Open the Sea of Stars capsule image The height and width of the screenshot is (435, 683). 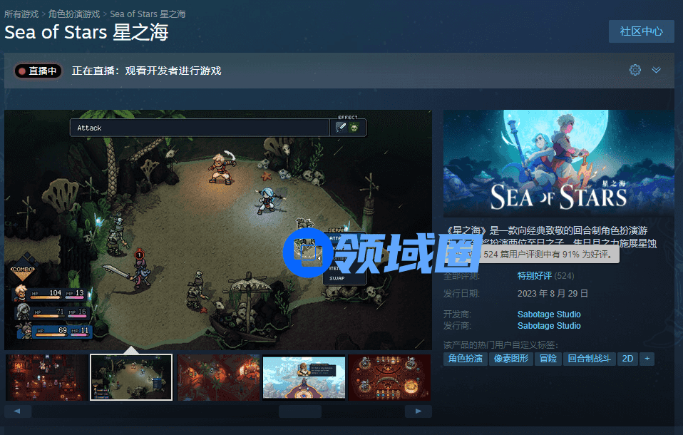[558, 163]
